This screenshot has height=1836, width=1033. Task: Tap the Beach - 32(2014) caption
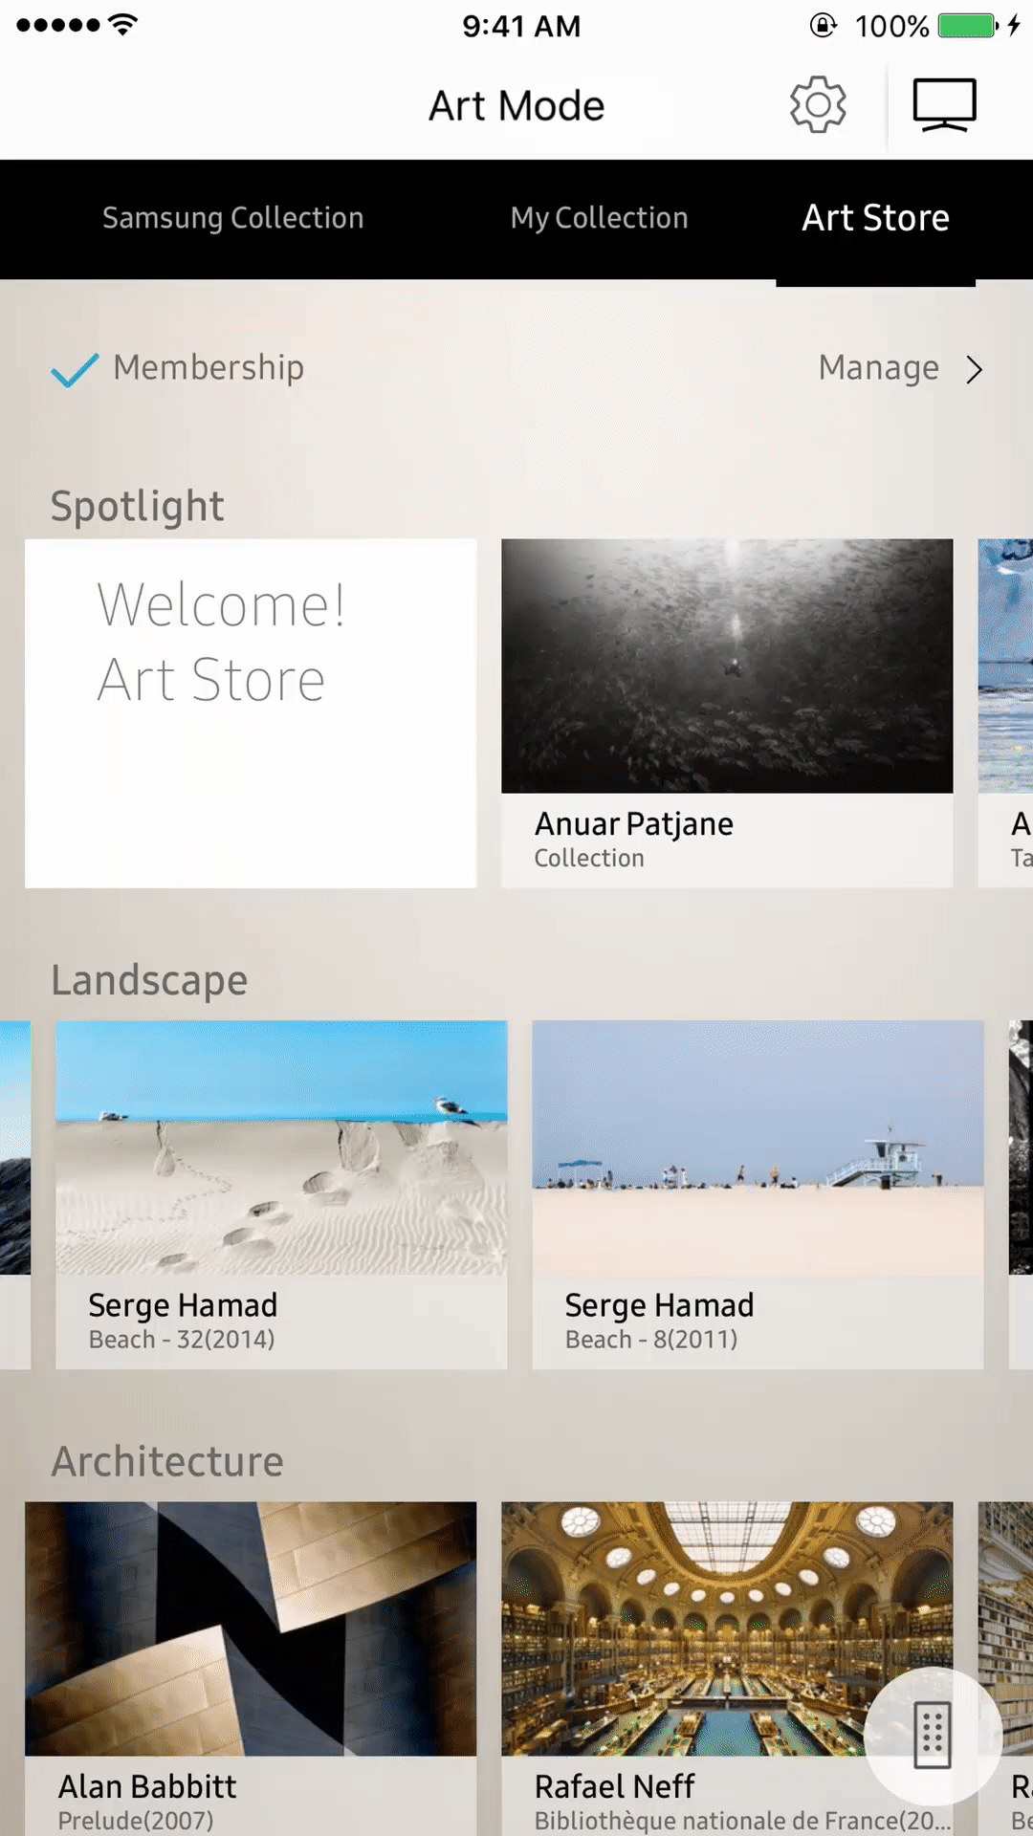pyautogui.click(x=182, y=1340)
